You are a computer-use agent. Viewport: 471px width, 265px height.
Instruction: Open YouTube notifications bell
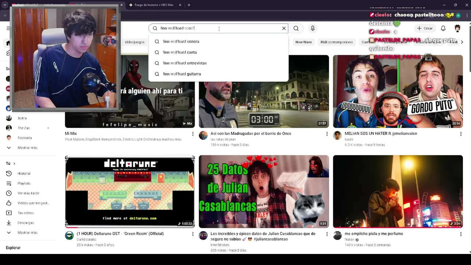[443, 28]
